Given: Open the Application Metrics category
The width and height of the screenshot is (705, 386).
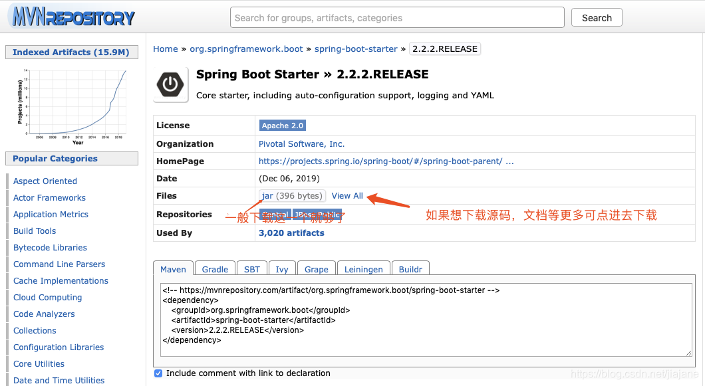Looking at the screenshot, I should 51,215.
